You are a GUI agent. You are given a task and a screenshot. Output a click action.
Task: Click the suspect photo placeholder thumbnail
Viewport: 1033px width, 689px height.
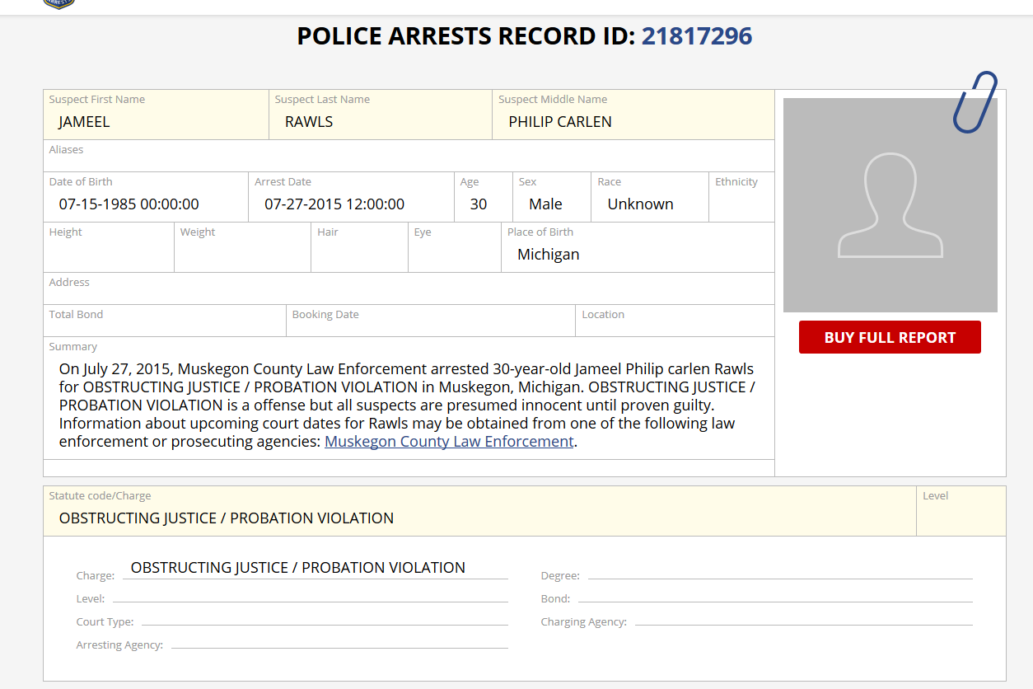(x=890, y=205)
